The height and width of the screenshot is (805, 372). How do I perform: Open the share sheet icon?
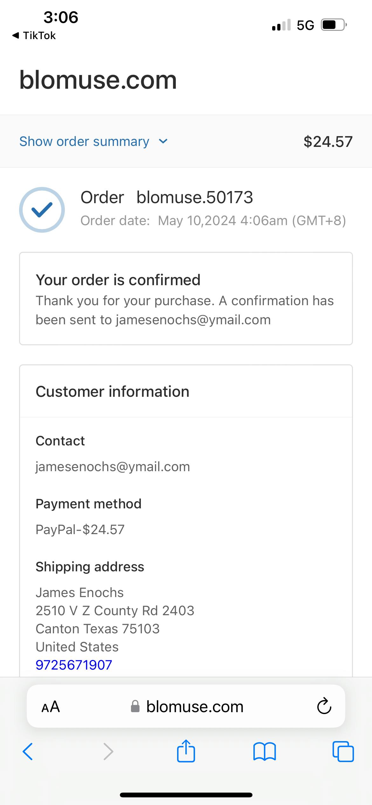[x=186, y=751]
